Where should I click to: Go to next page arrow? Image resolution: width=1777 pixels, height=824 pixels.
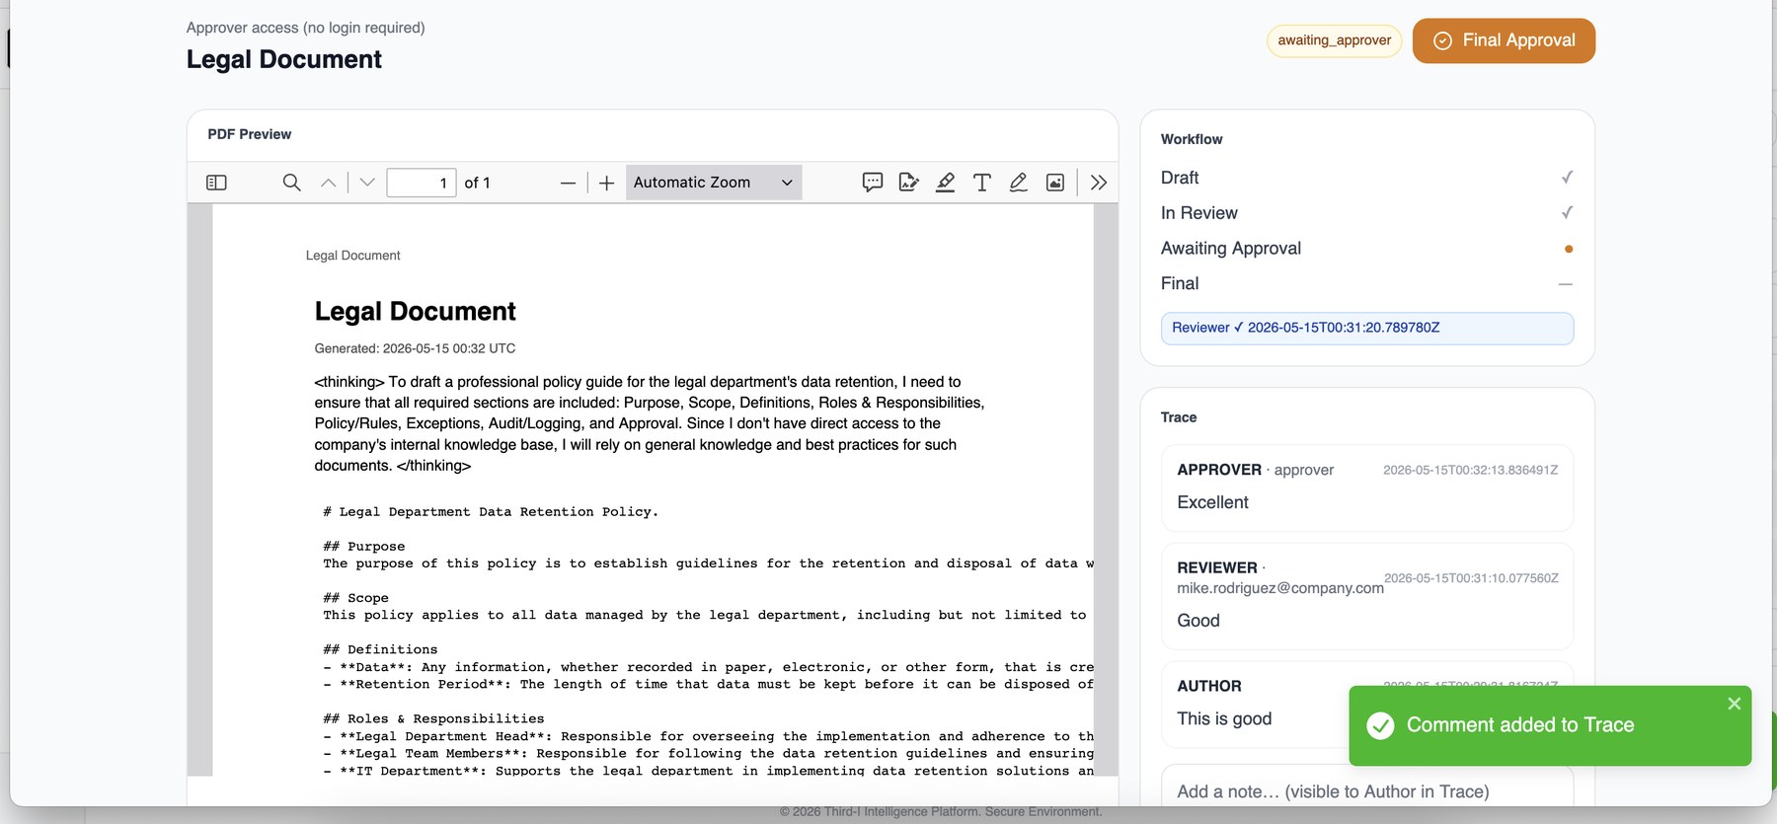(x=367, y=183)
